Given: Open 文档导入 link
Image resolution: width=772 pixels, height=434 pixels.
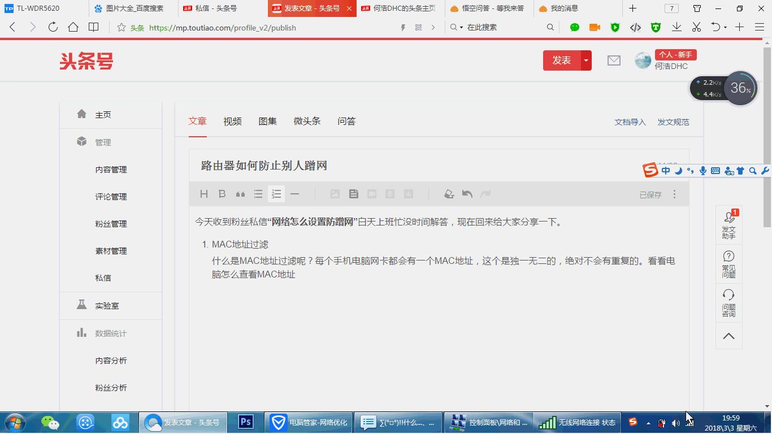Looking at the screenshot, I should click(630, 122).
